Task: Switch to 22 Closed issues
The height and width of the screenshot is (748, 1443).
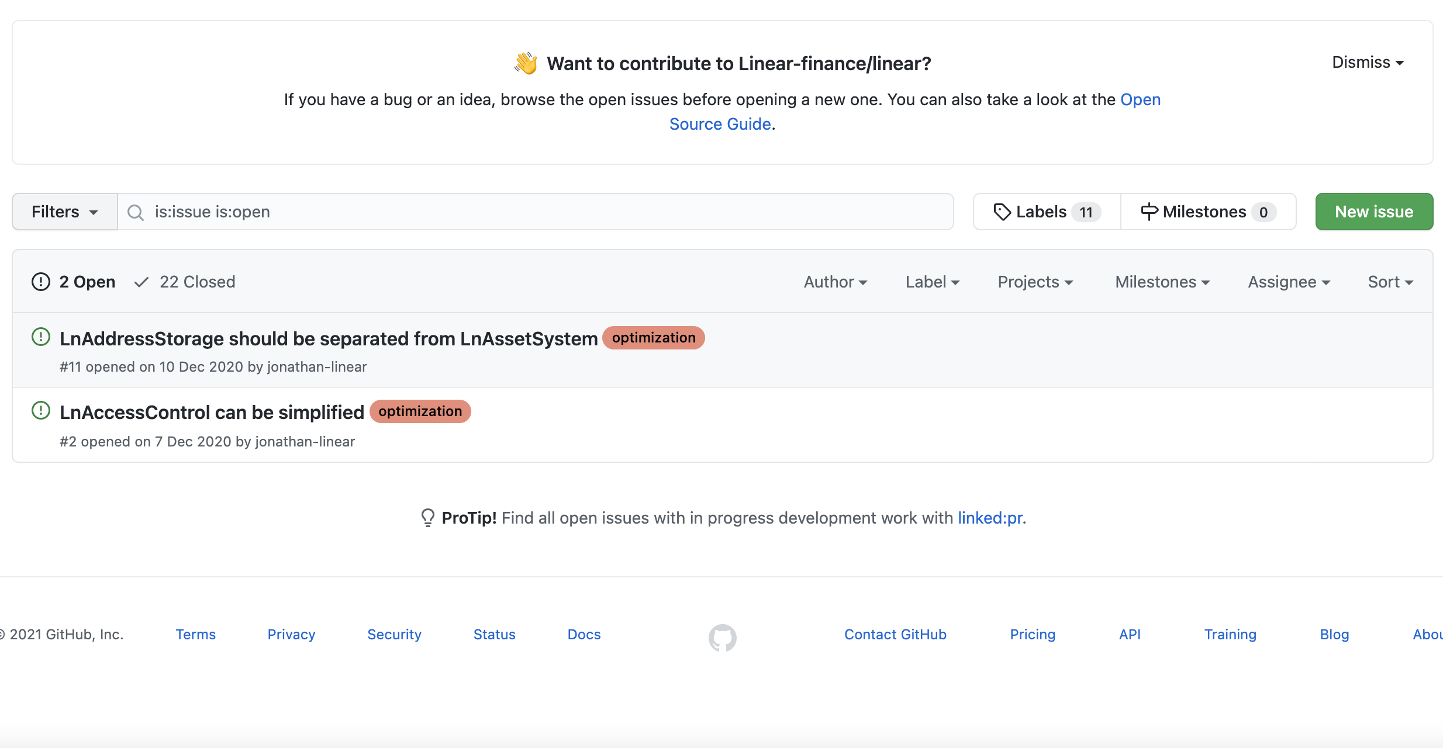Action: click(x=185, y=282)
